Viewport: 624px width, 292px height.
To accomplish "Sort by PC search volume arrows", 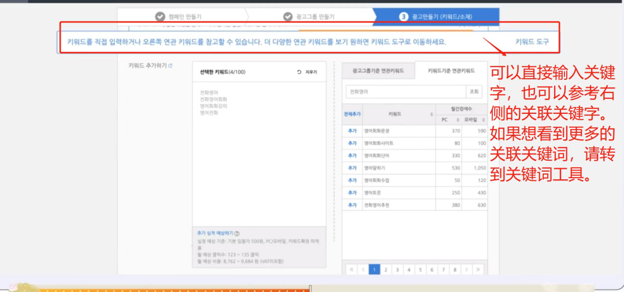I will (x=458, y=120).
